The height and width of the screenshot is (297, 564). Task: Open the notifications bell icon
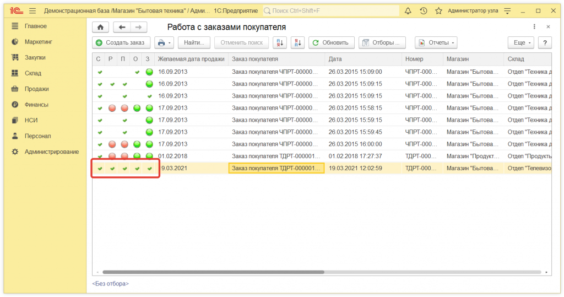tap(408, 10)
